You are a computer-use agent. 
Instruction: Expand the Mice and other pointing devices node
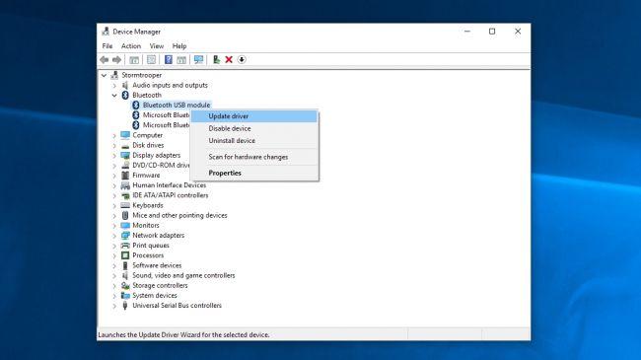click(114, 215)
